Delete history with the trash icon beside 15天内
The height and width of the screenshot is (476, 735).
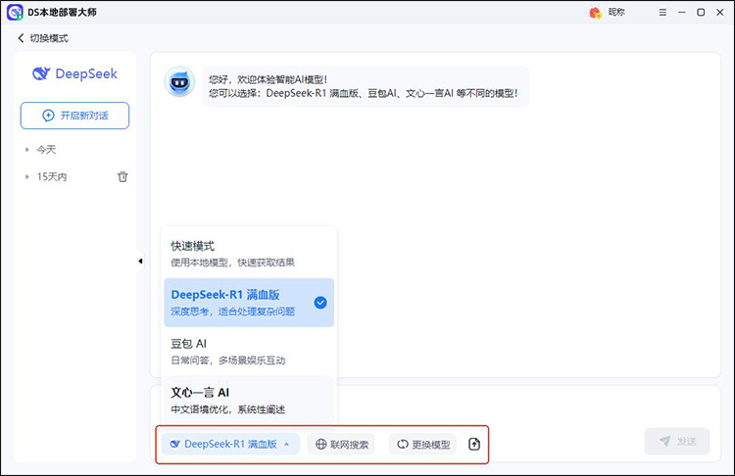[x=122, y=176]
